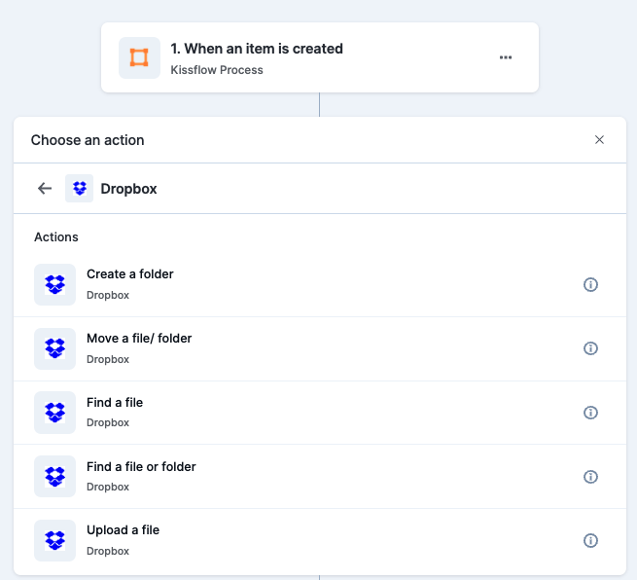This screenshot has height=580, width=637.
Task: View info for Upload a file
Action: click(x=590, y=540)
